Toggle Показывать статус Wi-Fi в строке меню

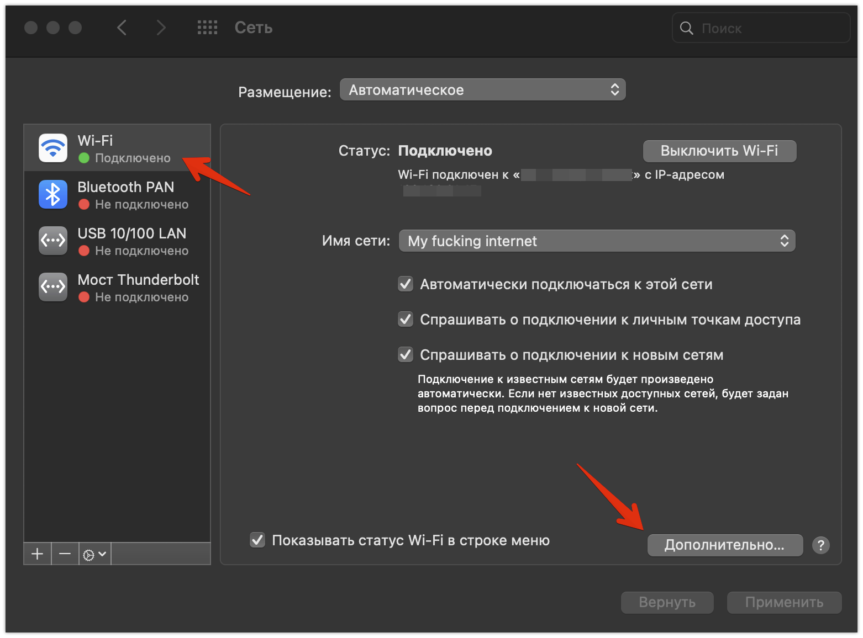point(257,540)
